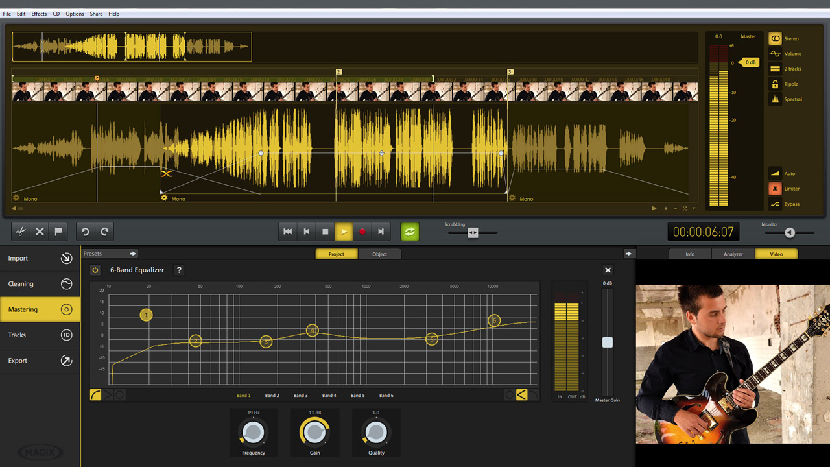
Task: Open the Effects menu
Action: click(38, 13)
